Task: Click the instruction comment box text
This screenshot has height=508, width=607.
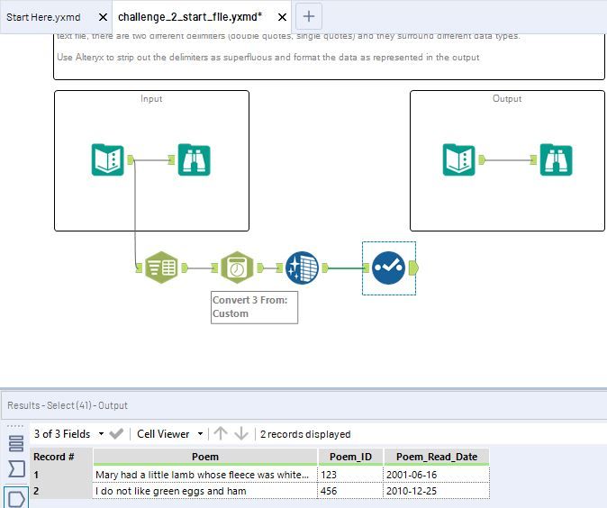Action: coord(268,58)
